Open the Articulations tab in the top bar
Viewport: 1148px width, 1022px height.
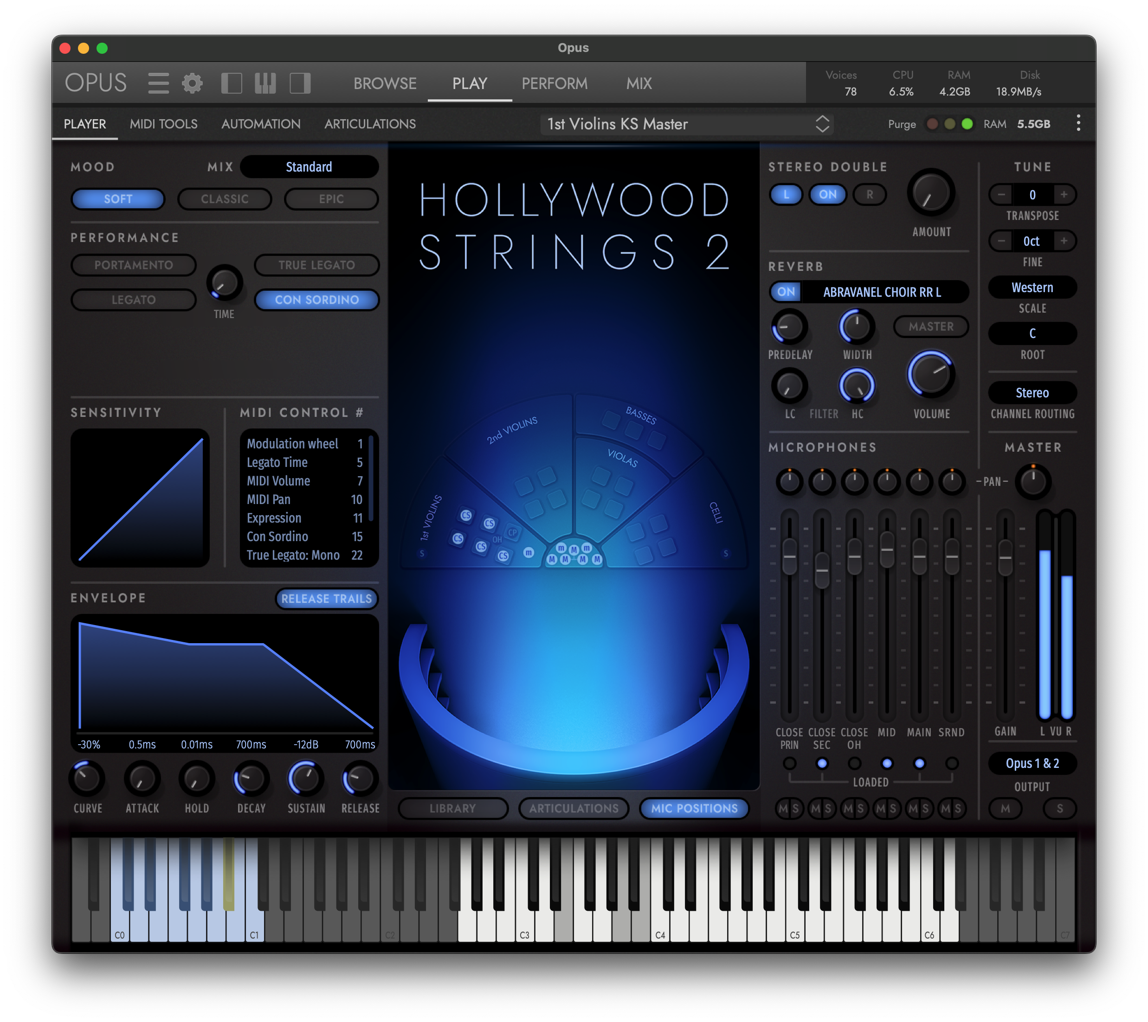(370, 123)
